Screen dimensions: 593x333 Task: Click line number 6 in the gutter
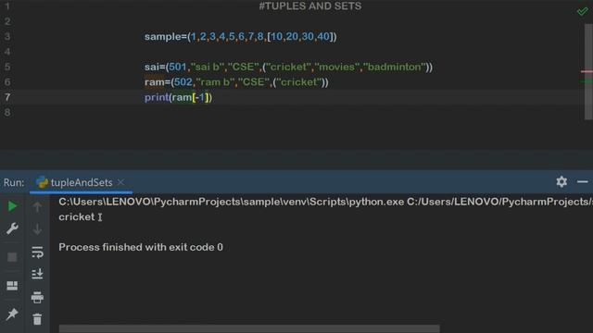[7, 82]
